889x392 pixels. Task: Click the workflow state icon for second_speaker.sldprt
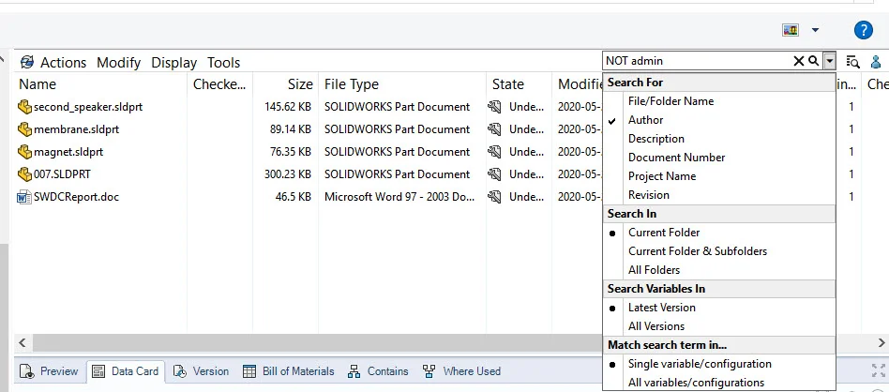[x=494, y=107]
